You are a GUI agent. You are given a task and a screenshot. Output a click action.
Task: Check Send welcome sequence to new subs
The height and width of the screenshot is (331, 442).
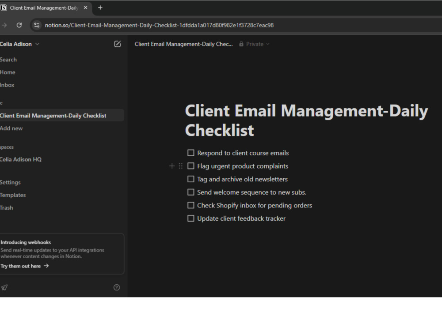(x=191, y=192)
